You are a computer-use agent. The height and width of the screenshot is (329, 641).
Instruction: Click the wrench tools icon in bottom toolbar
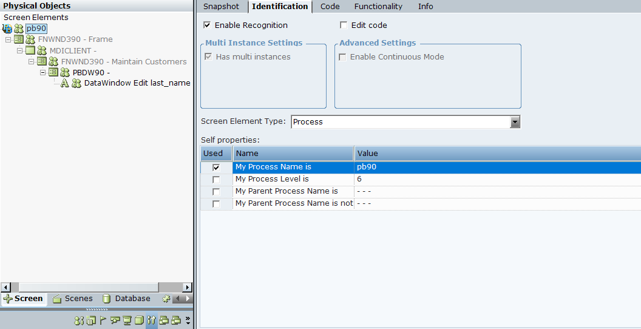151,321
